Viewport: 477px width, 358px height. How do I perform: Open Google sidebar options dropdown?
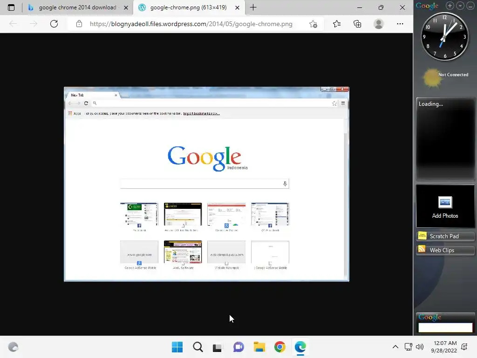[x=460, y=6]
